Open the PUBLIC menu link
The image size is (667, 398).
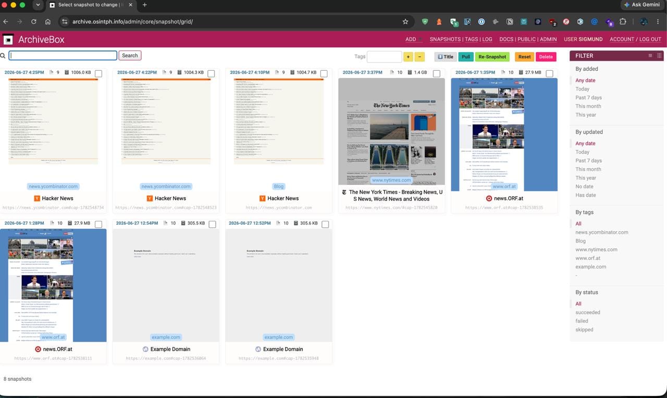pyautogui.click(x=527, y=40)
